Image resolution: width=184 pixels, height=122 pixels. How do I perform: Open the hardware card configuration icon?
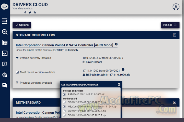coord(5,43)
